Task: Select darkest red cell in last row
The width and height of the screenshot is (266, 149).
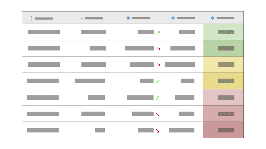Action: (223, 130)
